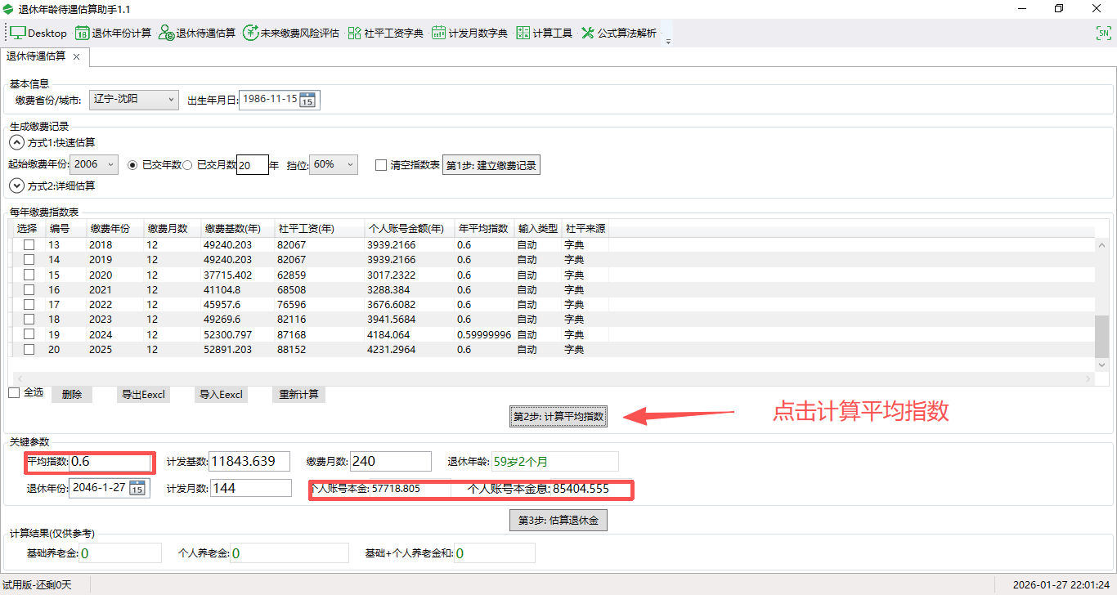Check the 全选 checkbox
1117x595 pixels.
(14, 392)
